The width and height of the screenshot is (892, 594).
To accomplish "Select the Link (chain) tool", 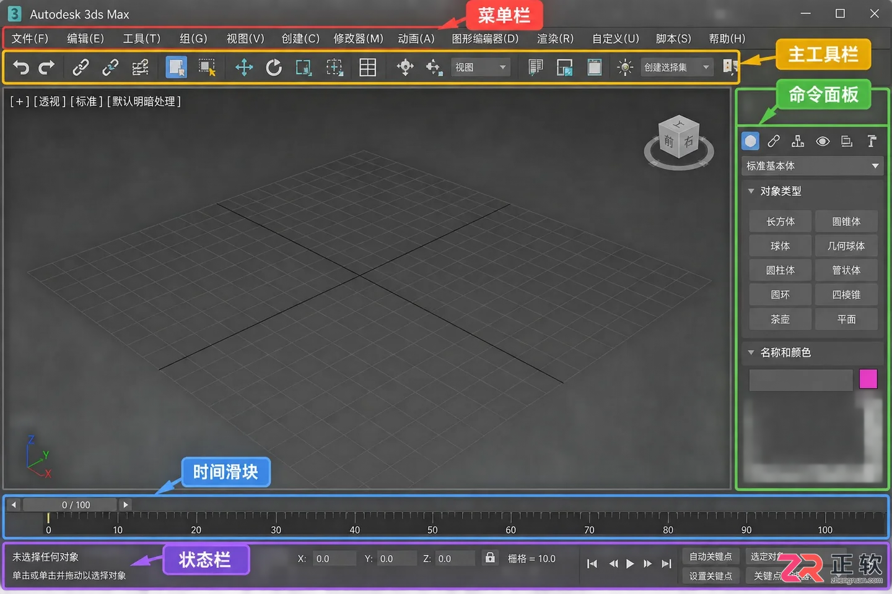I will click(x=81, y=67).
